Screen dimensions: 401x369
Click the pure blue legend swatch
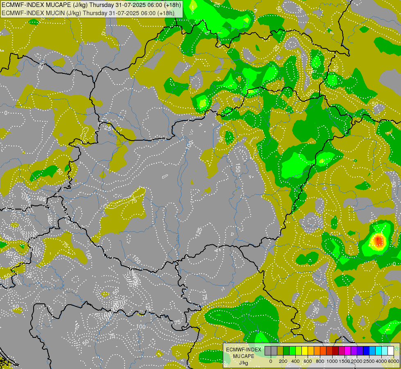[x=366, y=351]
